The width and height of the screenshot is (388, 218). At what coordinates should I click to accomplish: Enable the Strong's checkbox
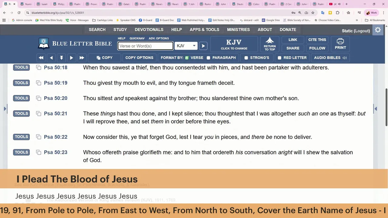(x=246, y=58)
